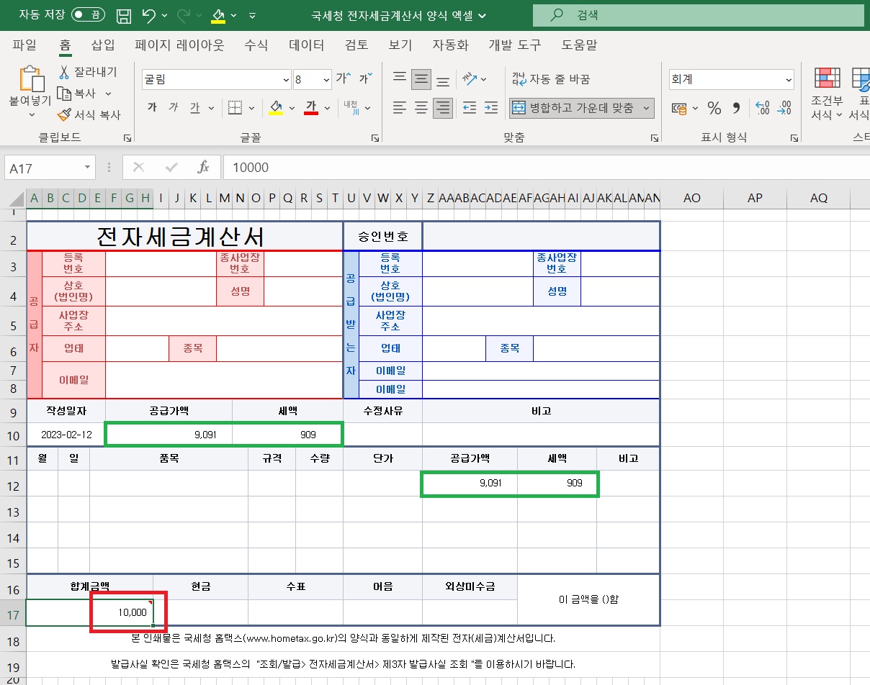
Task: Click the 붙여넣기 paste icon
Action: [x=30, y=78]
